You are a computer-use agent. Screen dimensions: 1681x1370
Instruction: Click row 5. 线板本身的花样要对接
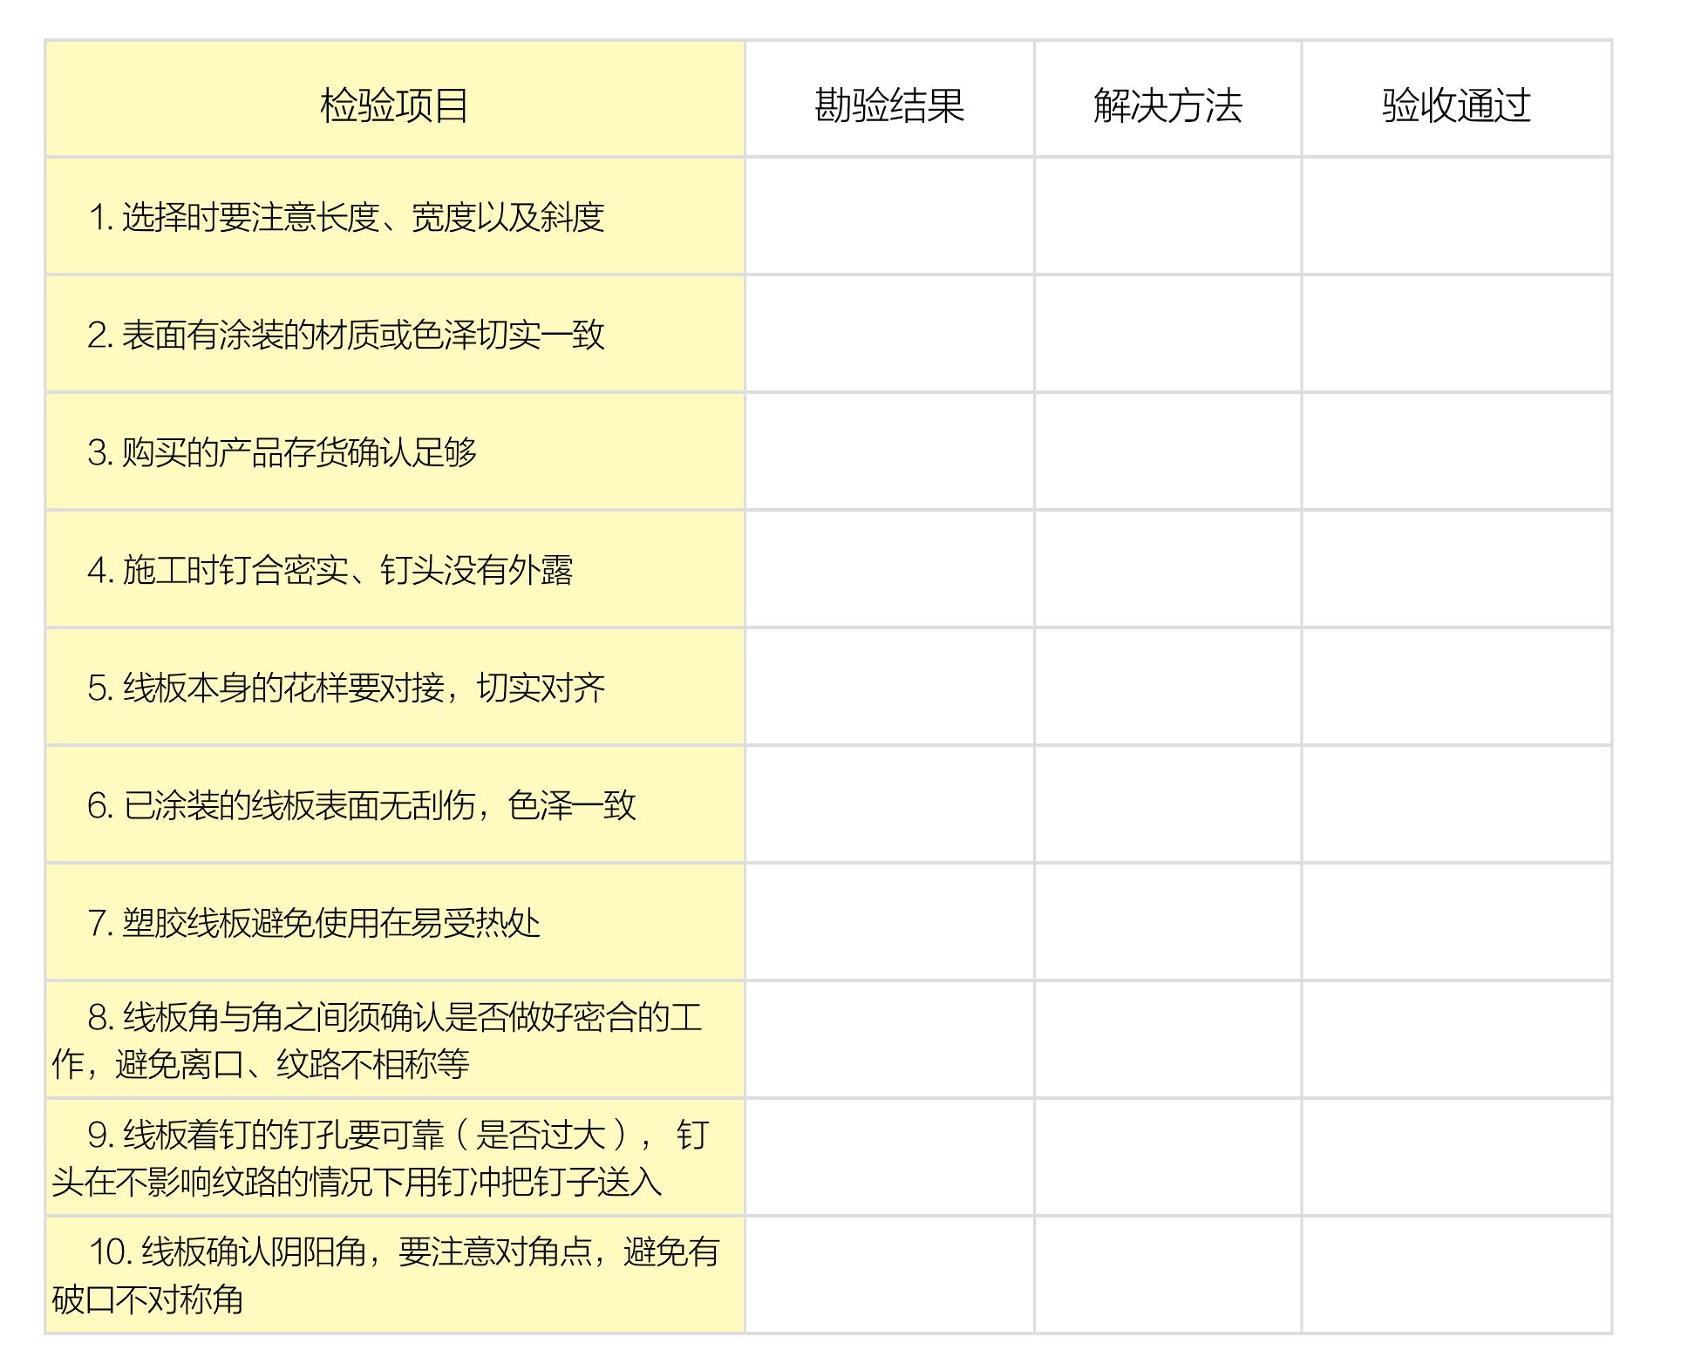tap(395, 687)
